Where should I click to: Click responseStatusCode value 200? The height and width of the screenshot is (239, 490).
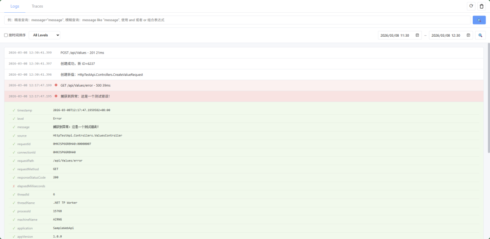click(x=56, y=177)
